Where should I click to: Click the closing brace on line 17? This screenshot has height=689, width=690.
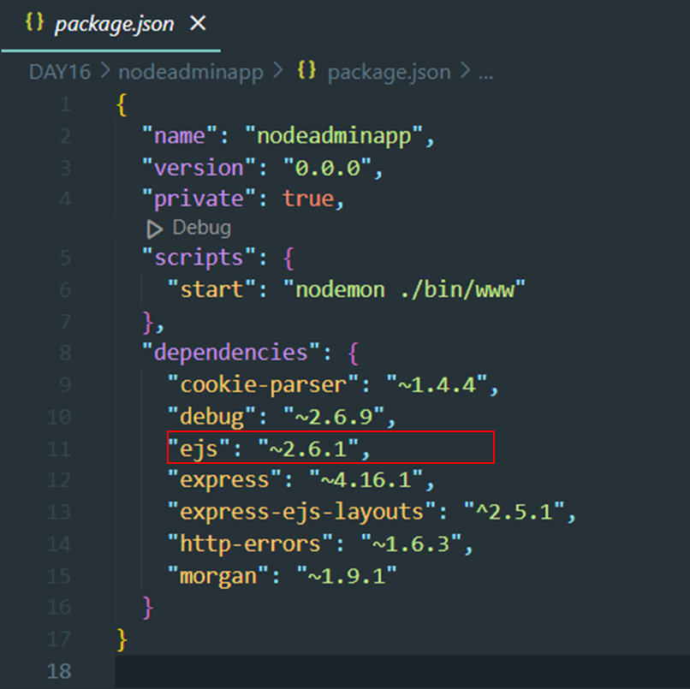[x=122, y=639]
